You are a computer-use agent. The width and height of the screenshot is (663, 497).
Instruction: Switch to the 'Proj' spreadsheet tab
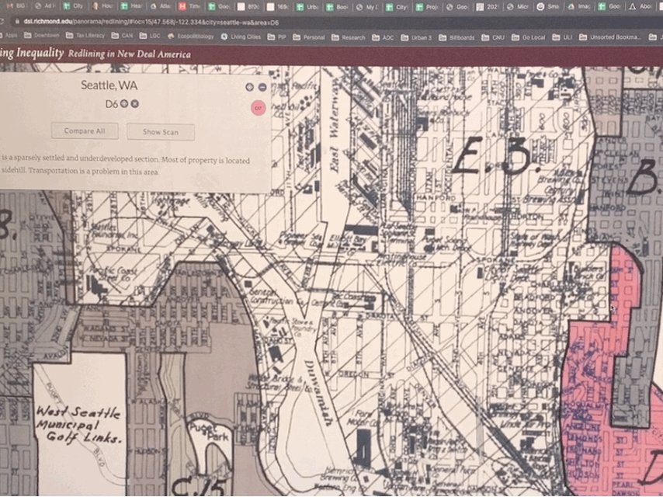point(425,7)
